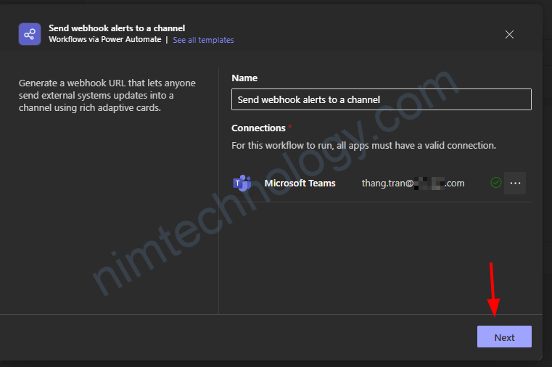The image size is (552, 367).
Task: Click the blurred domain part of the email
Action: [x=431, y=183]
